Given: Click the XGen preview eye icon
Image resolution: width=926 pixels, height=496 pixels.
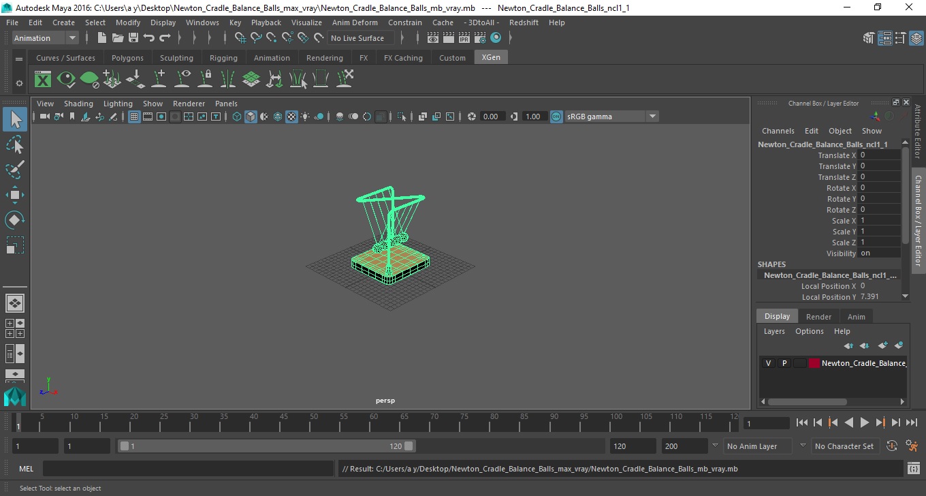Looking at the screenshot, I should tap(66, 80).
